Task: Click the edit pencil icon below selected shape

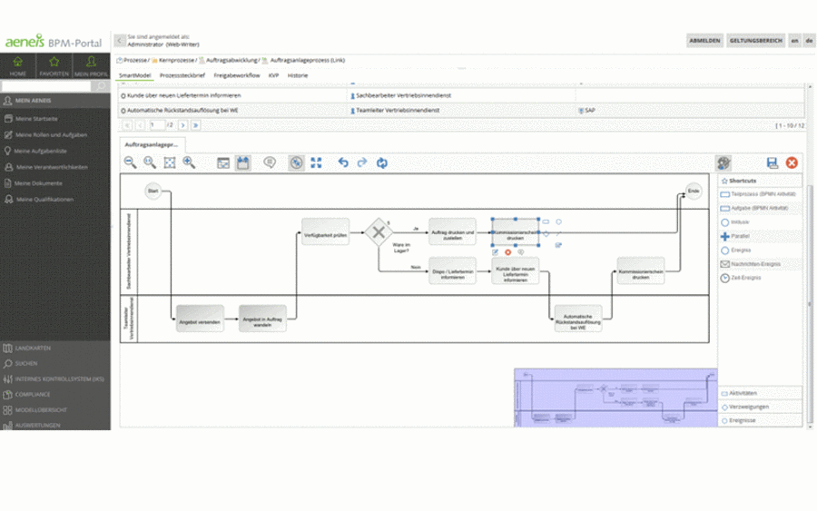Action: pyautogui.click(x=495, y=252)
